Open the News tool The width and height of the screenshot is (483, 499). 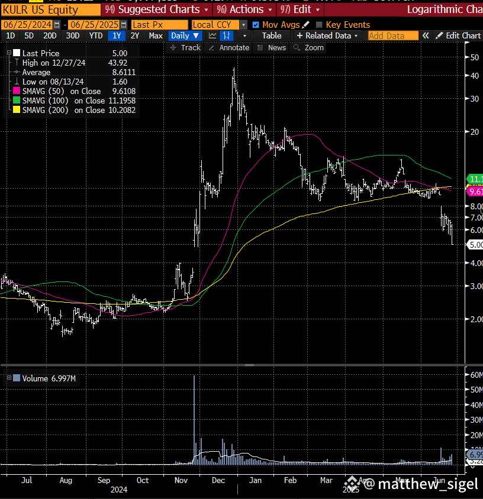tap(272, 48)
